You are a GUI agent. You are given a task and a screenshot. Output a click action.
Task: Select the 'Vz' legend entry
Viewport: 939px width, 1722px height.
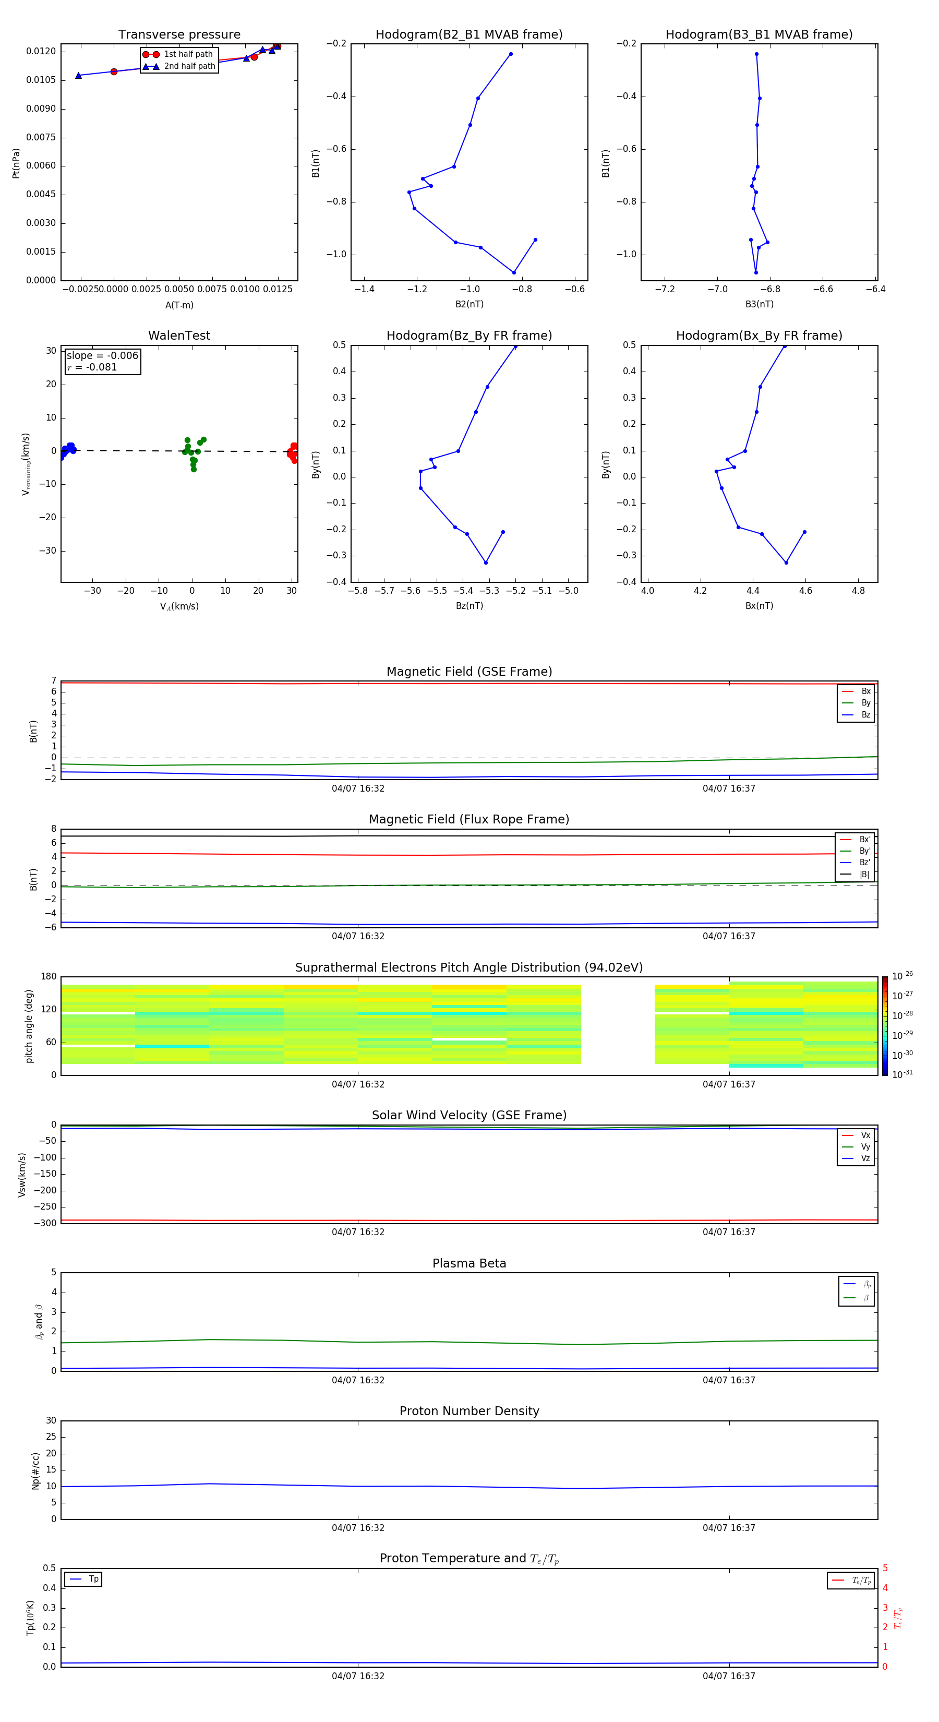856,1158
